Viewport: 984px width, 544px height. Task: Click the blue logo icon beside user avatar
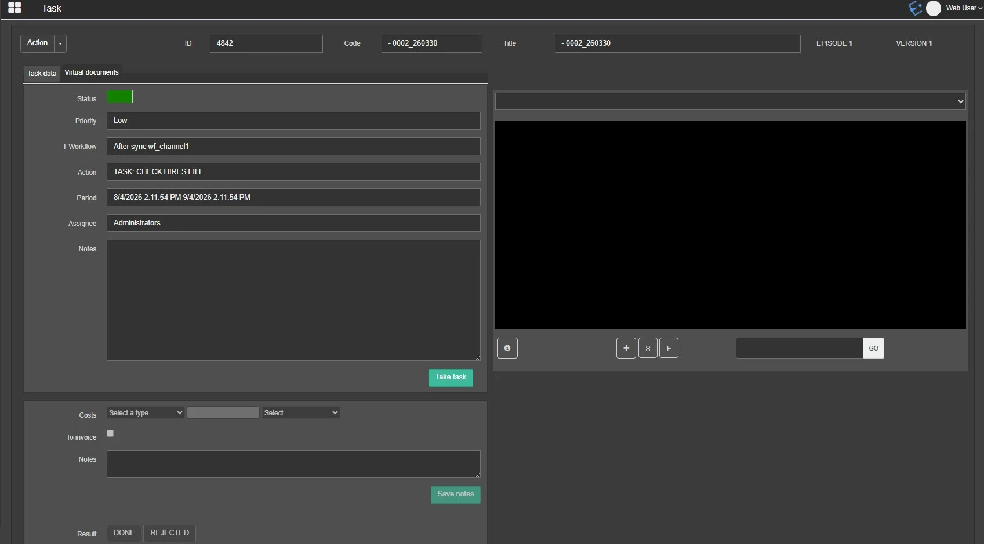pos(916,8)
